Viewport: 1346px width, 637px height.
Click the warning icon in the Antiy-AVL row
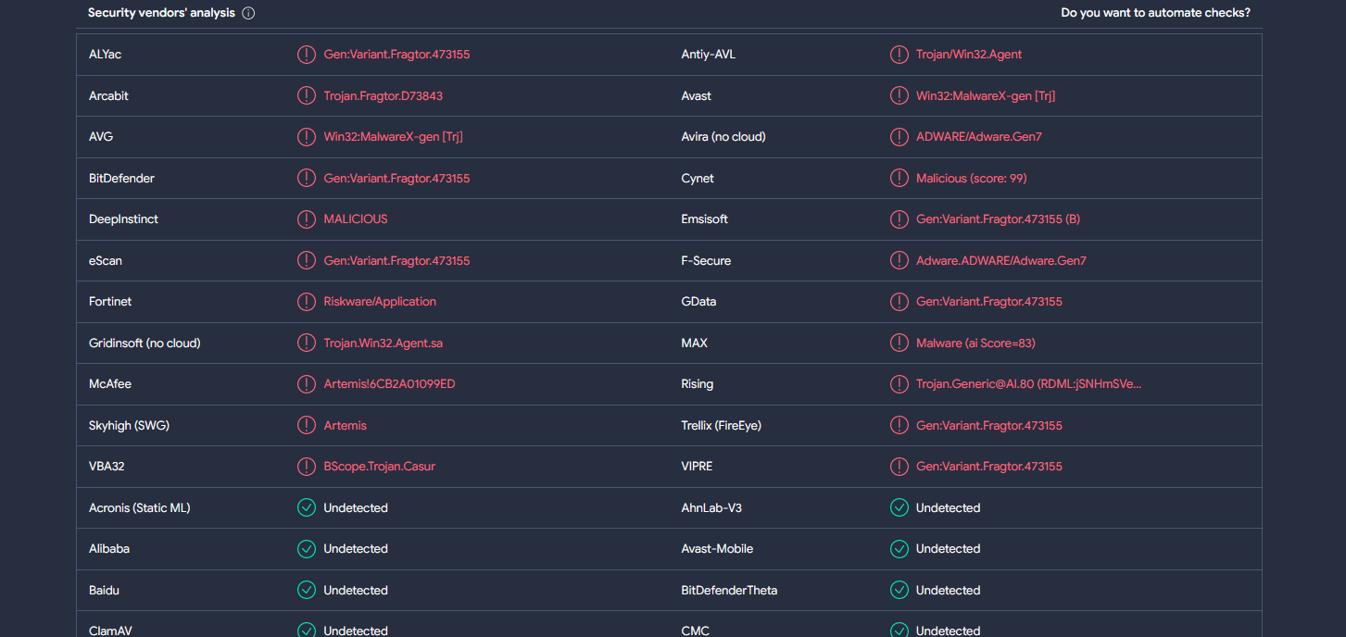click(x=899, y=55)
